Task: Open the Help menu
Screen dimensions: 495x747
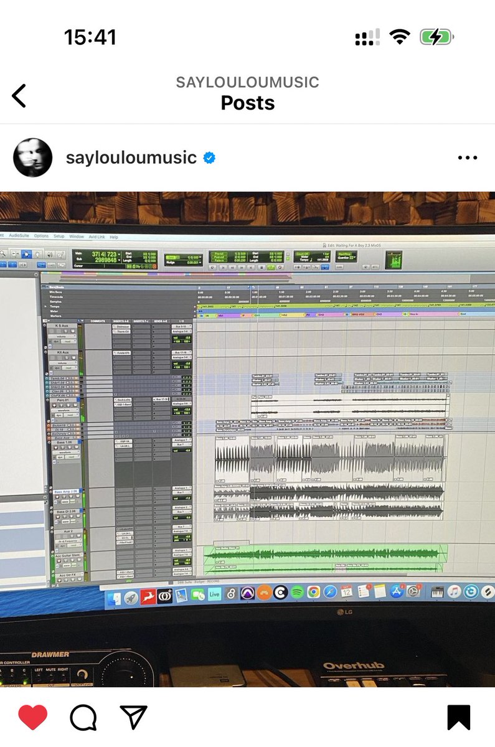Action: 114,237
